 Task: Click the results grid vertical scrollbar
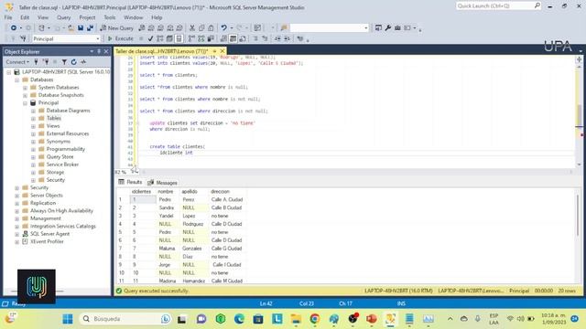click(578, 216)
